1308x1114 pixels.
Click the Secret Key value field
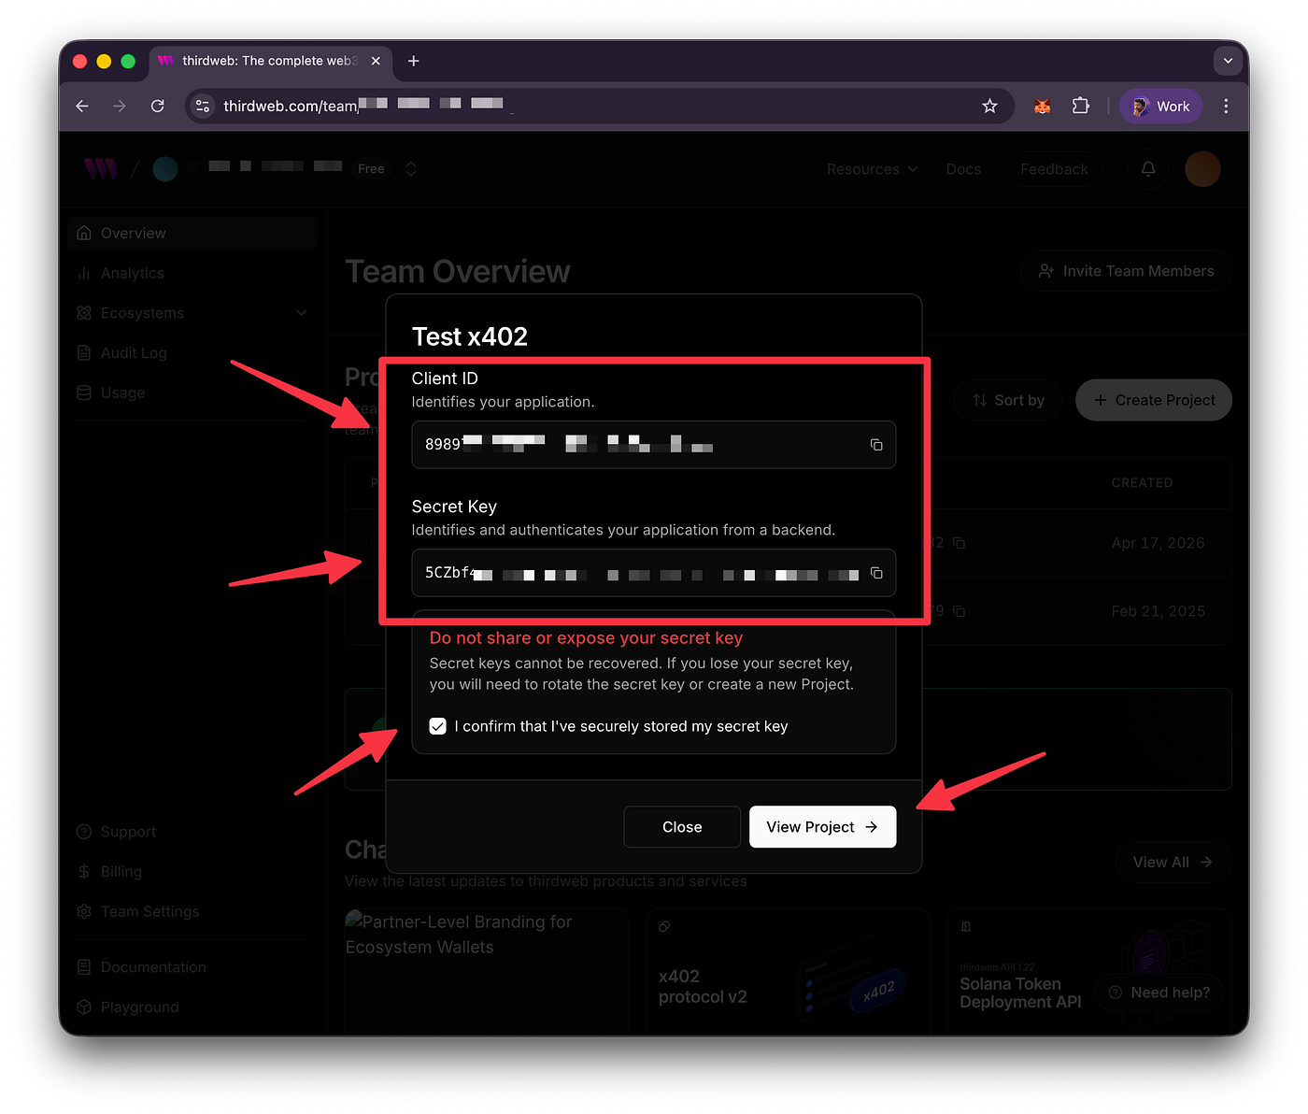click(654, 573)
